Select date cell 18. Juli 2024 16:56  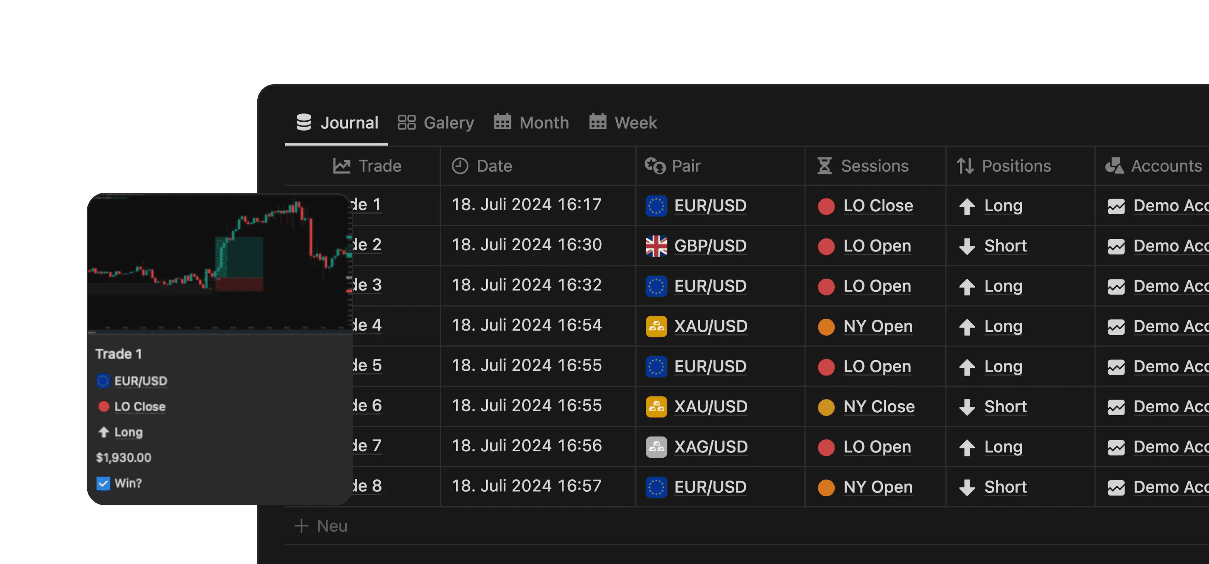[526, 446]
